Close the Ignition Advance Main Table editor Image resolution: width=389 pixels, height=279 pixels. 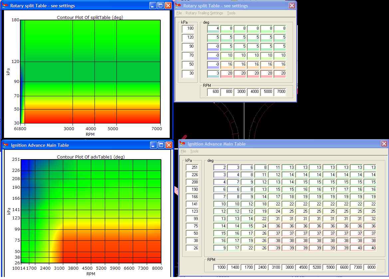pos(384,144)
